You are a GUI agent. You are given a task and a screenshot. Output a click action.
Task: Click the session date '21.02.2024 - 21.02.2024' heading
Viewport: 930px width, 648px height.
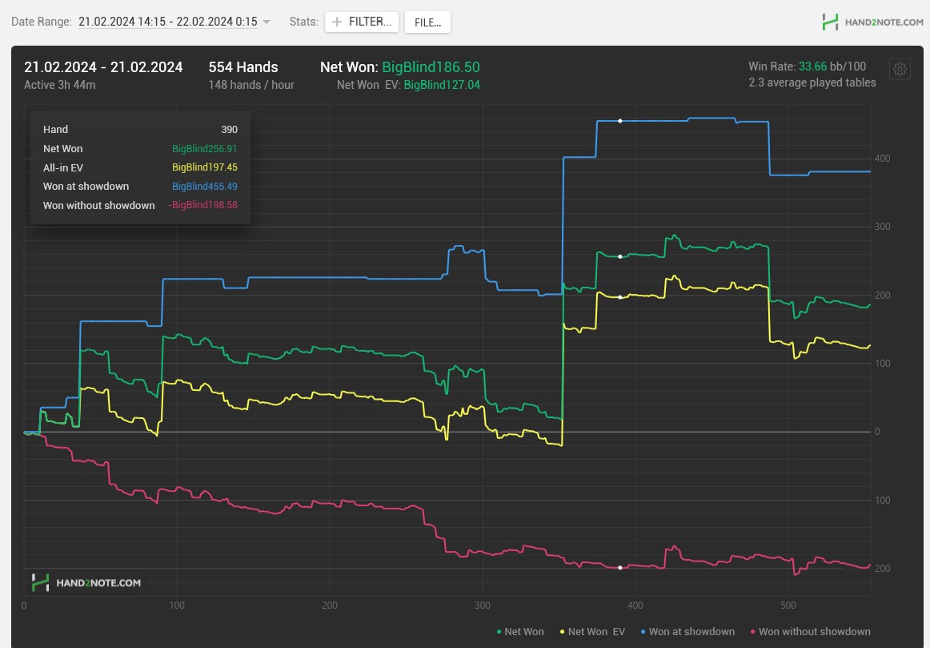coord(103,67)
